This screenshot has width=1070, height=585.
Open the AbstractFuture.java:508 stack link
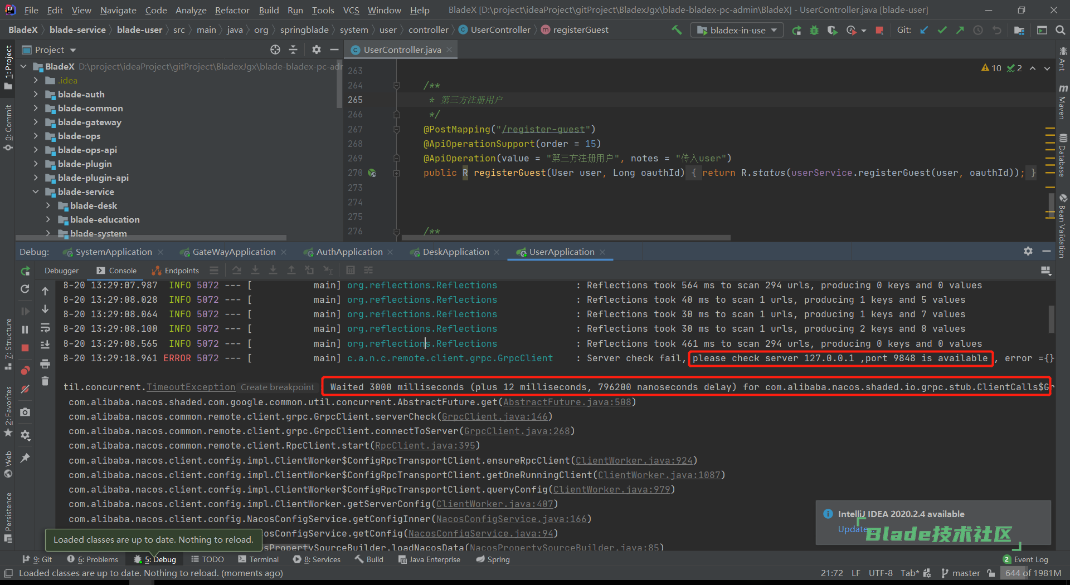click(x=567, y=402)
